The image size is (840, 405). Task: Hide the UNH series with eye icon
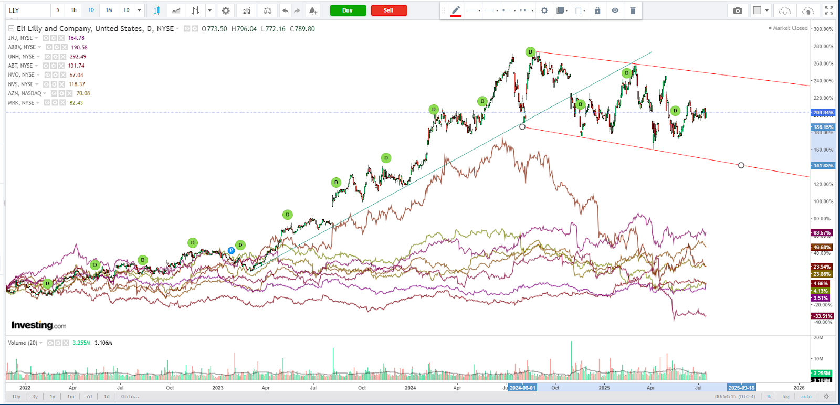(48, 57)
